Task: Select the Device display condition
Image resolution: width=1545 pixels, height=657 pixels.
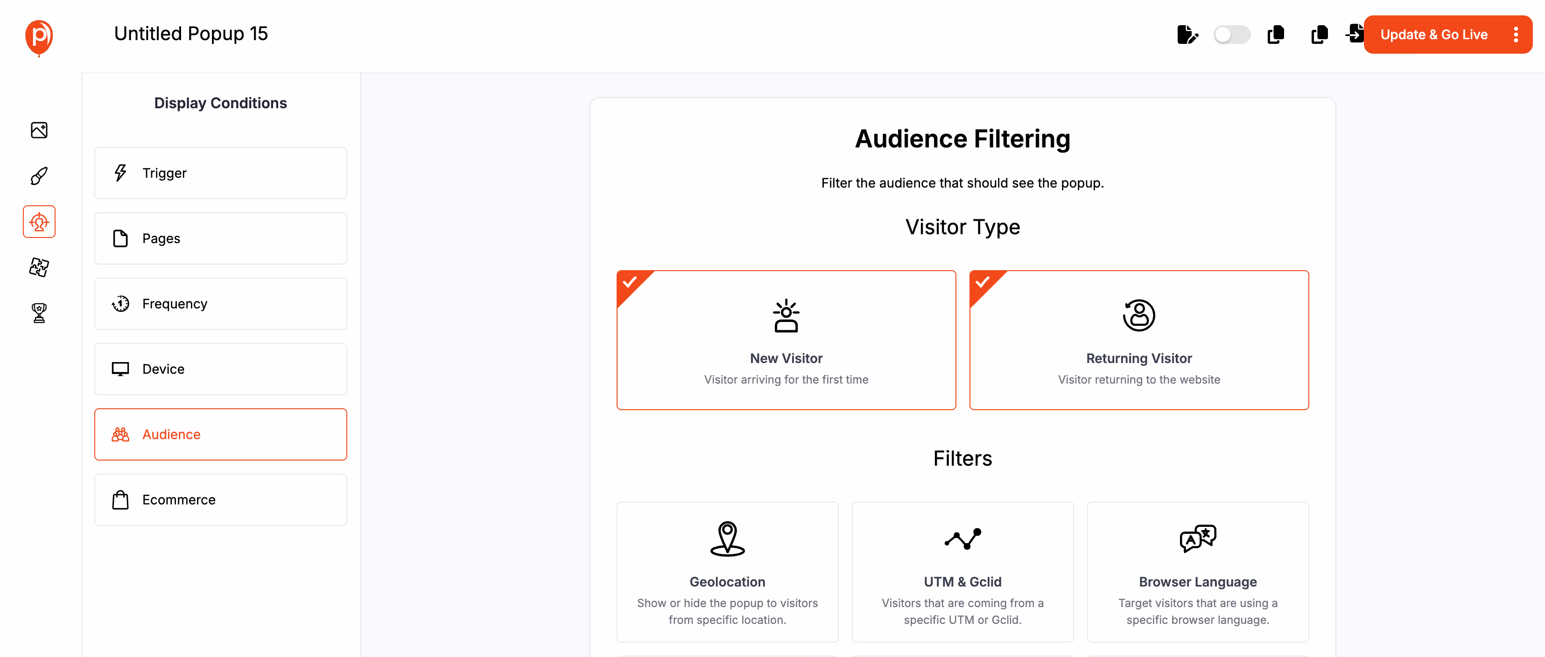Action: coord(220,369)
